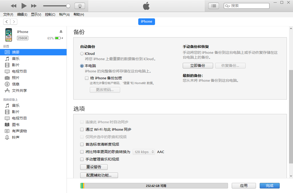Toggle the list view icon button
The height and width of the screenshot is (193, 293).
pos(213,6)
